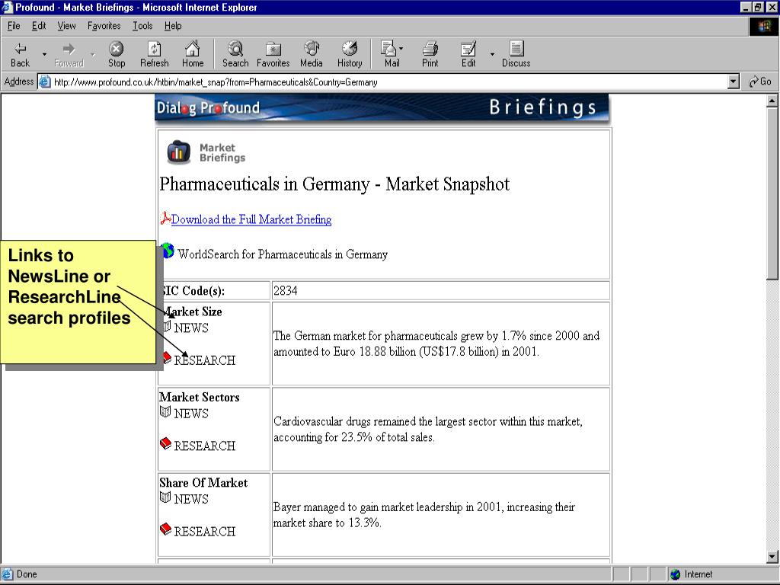The height and width of the screenshot is (585, 780).
Task: Click the Market Sectors heading
Action: (200, 397)
